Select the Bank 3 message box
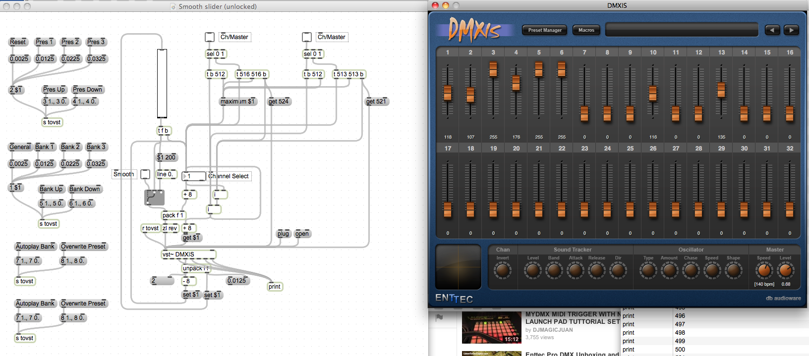 [x=96, y=147]
